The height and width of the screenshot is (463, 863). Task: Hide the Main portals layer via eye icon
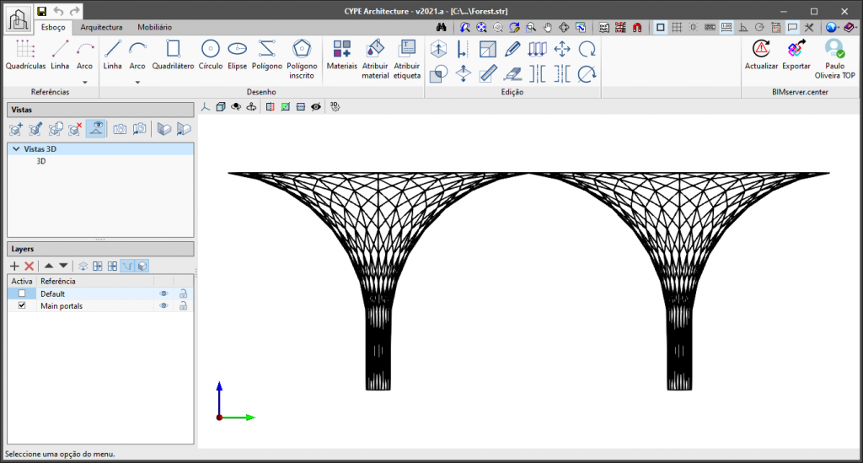(x=164, y=306)
